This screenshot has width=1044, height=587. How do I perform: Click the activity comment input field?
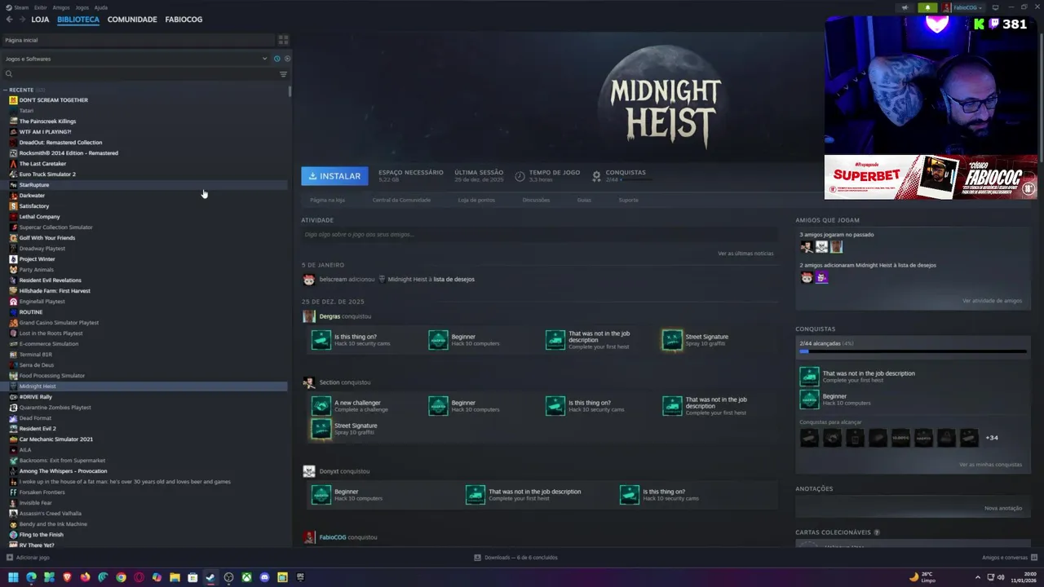coord(538,235)
